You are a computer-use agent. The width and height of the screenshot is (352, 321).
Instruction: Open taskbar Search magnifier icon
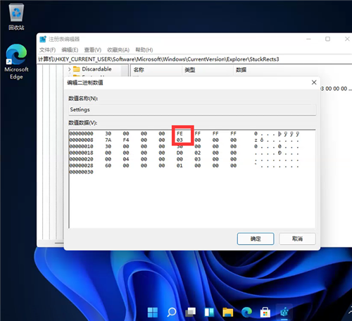(172, 313)
